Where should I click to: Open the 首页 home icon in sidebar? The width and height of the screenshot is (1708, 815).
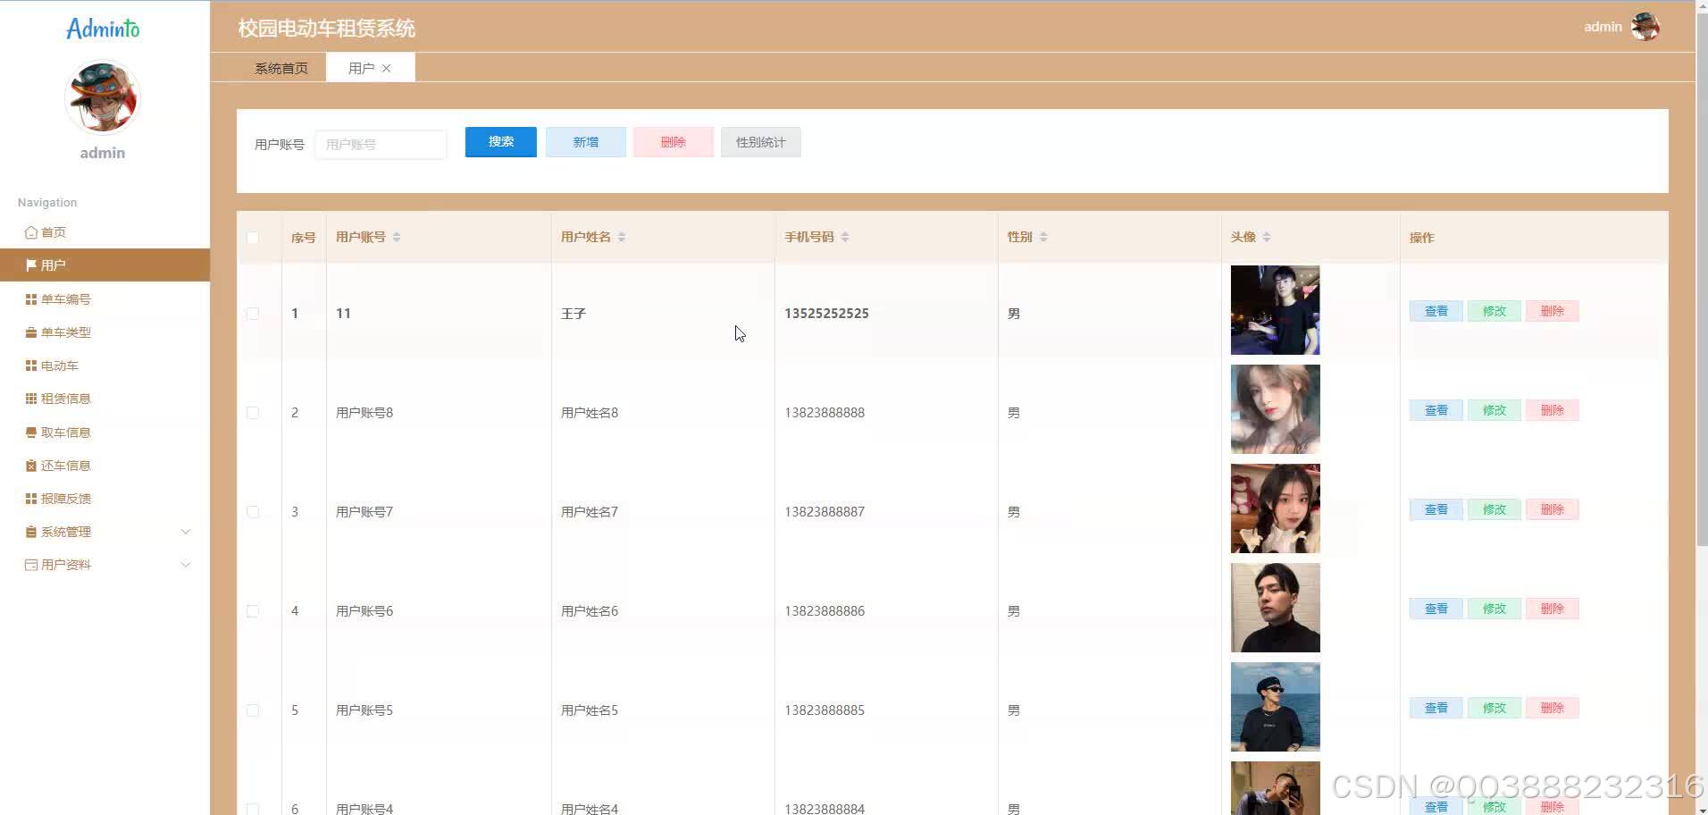click(31, 232)
